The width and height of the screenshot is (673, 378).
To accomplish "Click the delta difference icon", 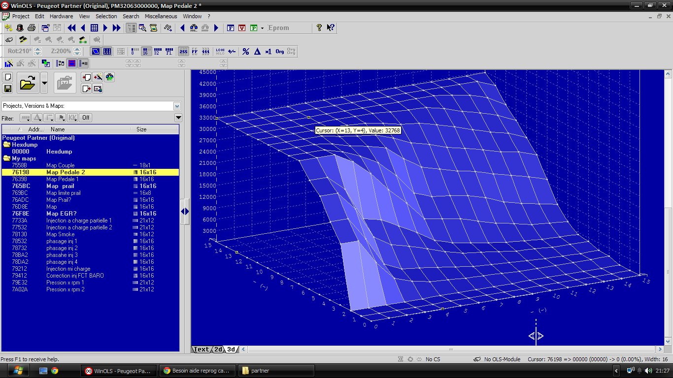I will coord(257,51).
